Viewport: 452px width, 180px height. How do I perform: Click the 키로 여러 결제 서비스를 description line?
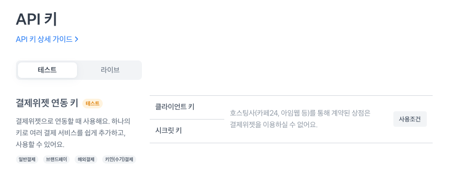coord(71,133)
